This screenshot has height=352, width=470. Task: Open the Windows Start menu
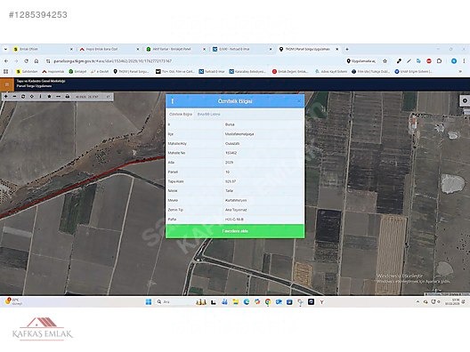[149, 302]
